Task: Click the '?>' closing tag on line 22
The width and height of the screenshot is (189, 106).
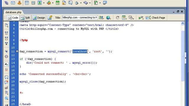Action: tap(21, 93)
